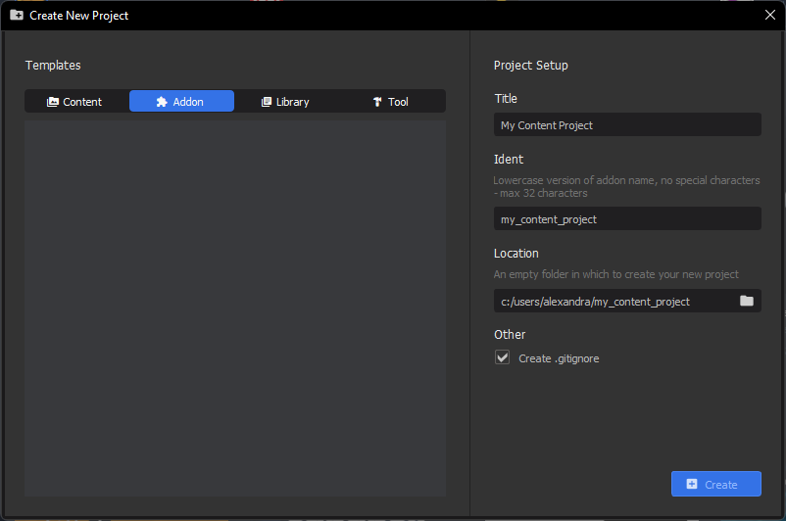The height and width of the screenshot is (521, 786).
Task: Select the Addon templates tab
Action: pos(182,101)
